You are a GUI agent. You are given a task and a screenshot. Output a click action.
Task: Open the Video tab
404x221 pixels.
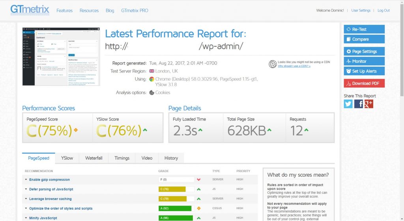click(147, 158)
